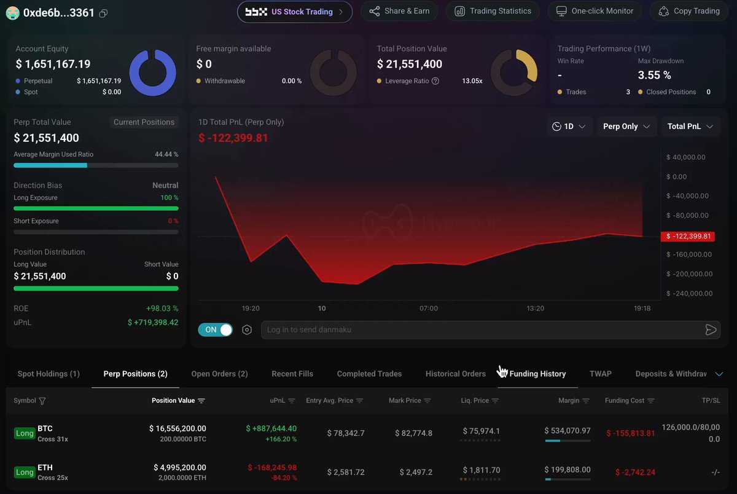Click the wallet avatar icon
Viewport: 737px width, 494px height.
tap(12, 12)
